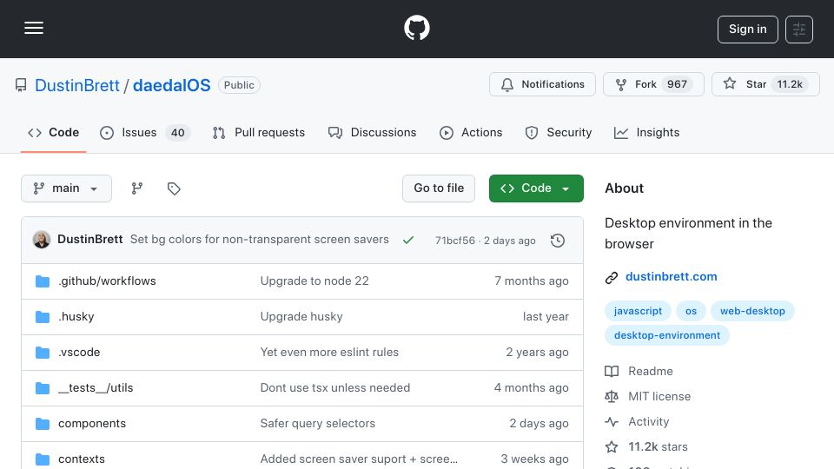Open the .vscode folder
The height and width of the screenshot is (469, 834).
[x=79, y=352]
